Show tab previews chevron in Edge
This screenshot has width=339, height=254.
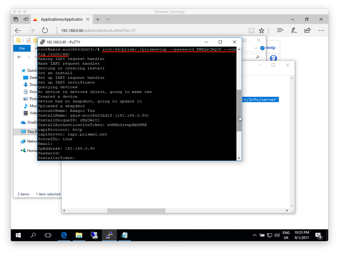click(108, 19)
